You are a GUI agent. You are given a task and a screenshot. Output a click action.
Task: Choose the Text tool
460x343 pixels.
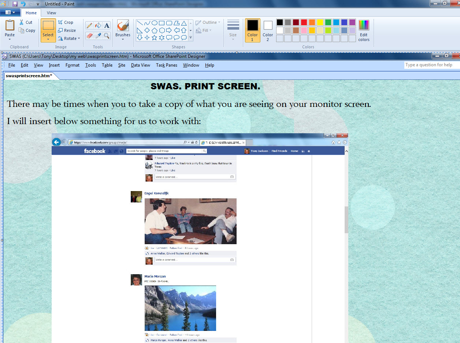coord(107,25)
